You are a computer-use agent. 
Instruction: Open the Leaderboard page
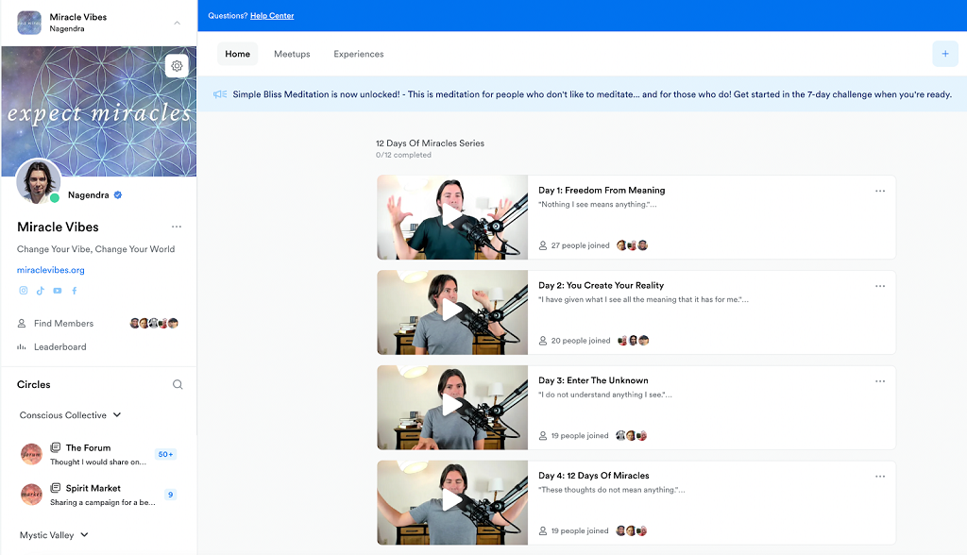[59, 347]
